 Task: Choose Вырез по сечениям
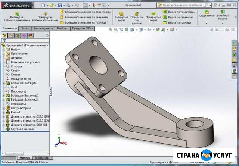pyautogui.click(x=178, y=17)
